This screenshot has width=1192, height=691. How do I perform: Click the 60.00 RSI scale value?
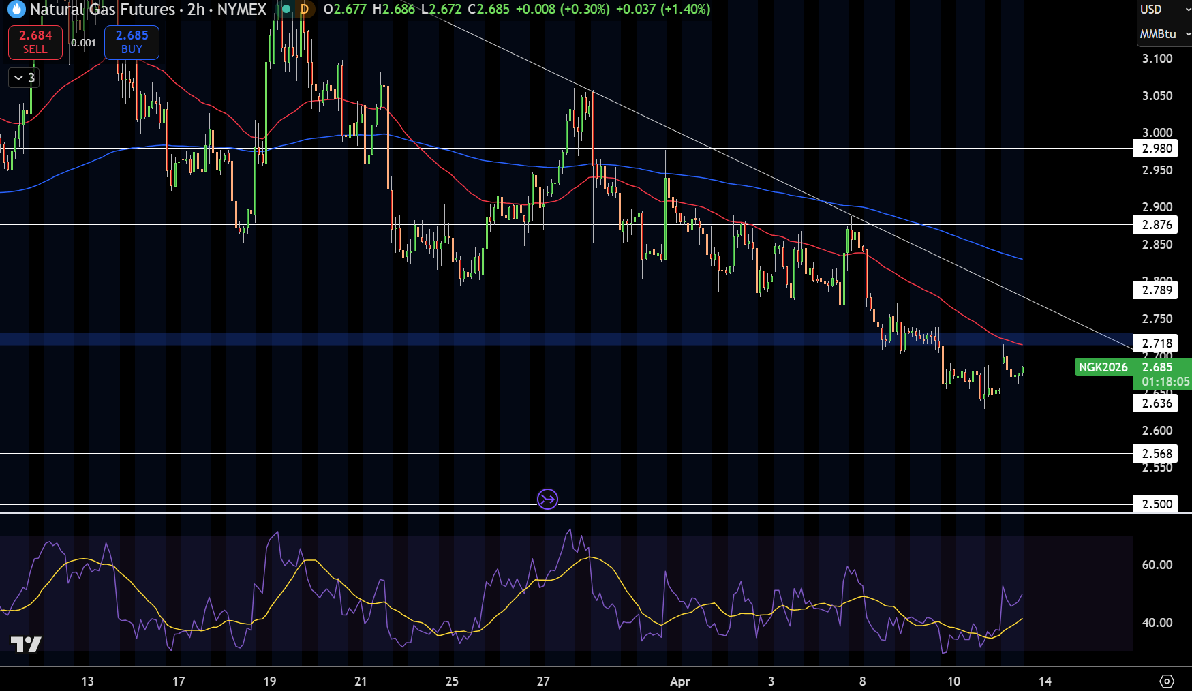[x=1157, y=565]
